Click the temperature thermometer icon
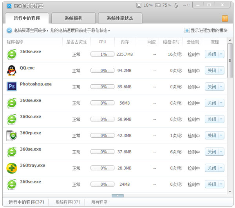Viewport: 235px width, 208px height. (176, 5)
